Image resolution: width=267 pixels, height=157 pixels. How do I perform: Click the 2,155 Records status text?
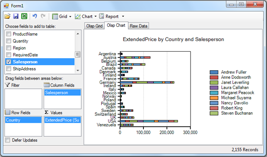pyautogui.click(x=245, y=150)
